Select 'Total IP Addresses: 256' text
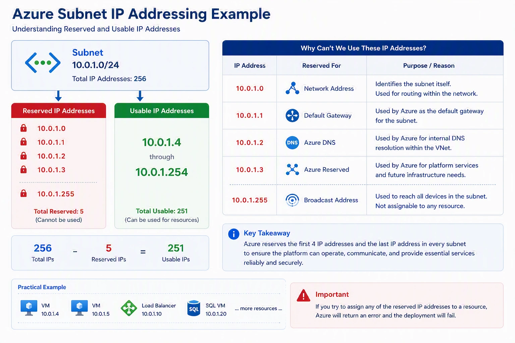The width and height of the screenshot is (515, 343). pos(109,79)
